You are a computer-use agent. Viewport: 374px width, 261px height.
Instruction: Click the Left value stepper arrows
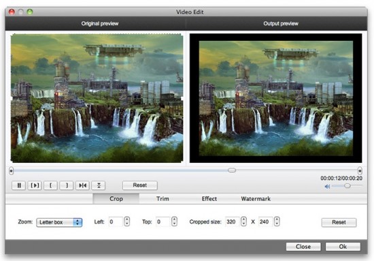tap(127, 221)
